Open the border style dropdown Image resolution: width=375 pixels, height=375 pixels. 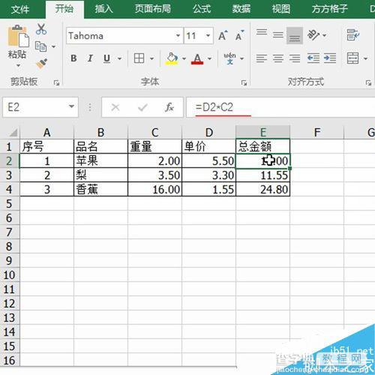point(151,58)
